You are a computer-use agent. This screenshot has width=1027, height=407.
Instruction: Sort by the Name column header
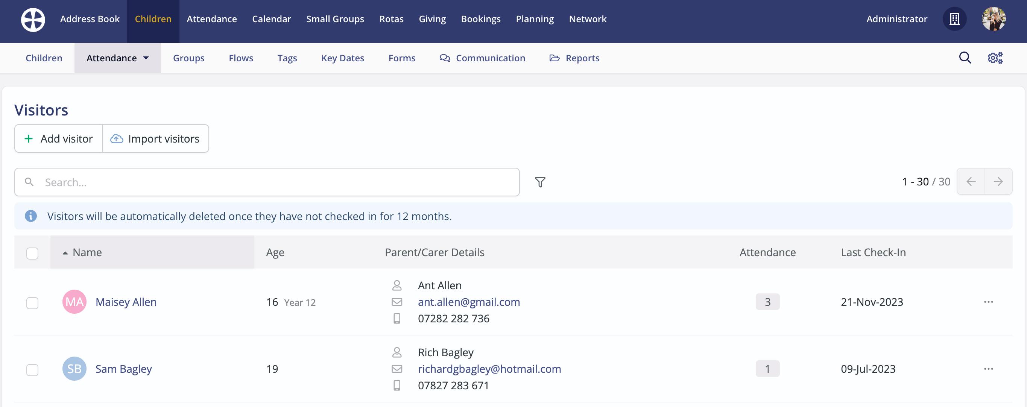(87, 252)
